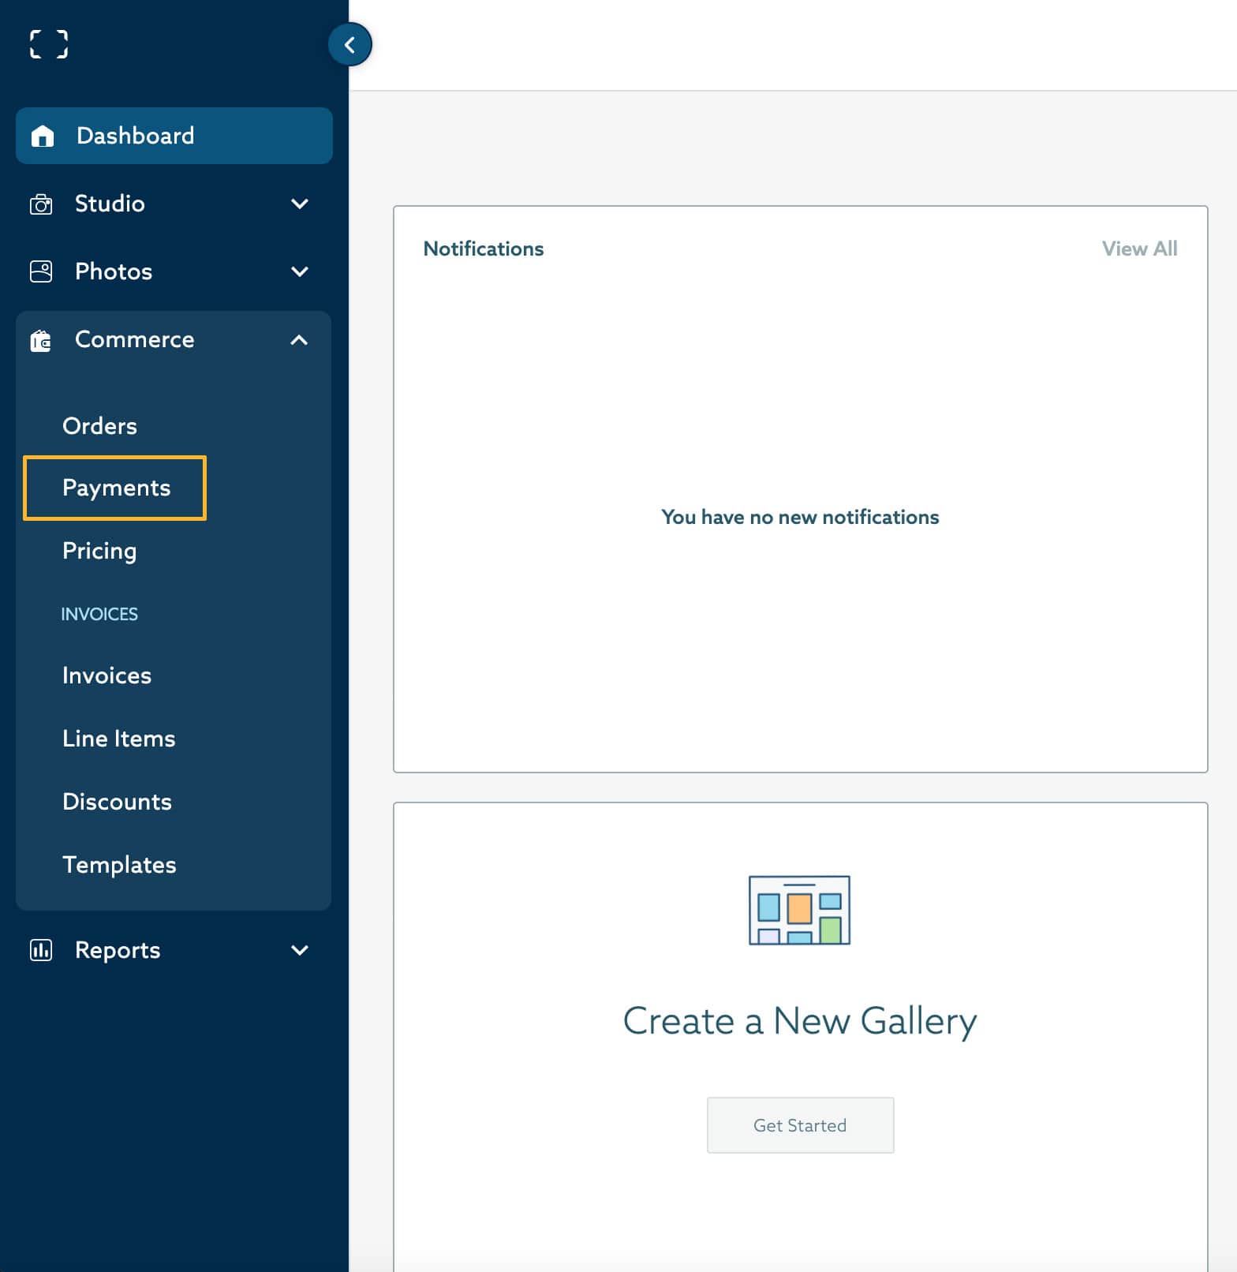Open the Photos menu label
1237x1272 pixels.
114,271
